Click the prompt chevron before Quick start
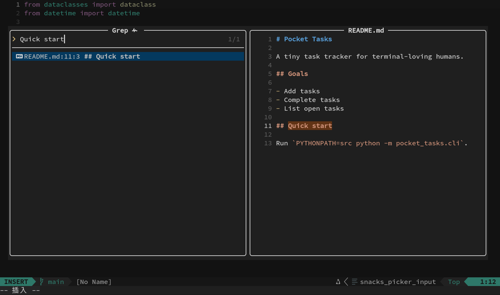This screenshot has width=500, height=295. point(14,39)
